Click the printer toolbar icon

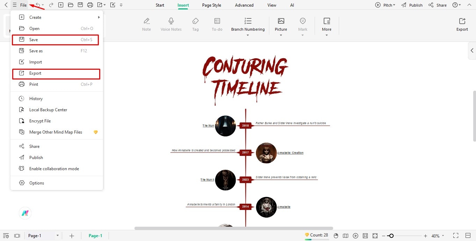[x=90, y=5]
